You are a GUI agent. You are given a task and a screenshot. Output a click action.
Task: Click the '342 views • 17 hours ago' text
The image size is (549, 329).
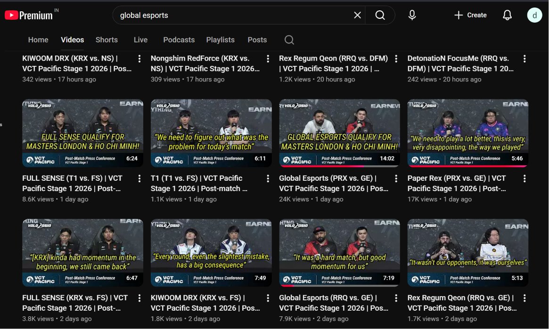[59, 80]
